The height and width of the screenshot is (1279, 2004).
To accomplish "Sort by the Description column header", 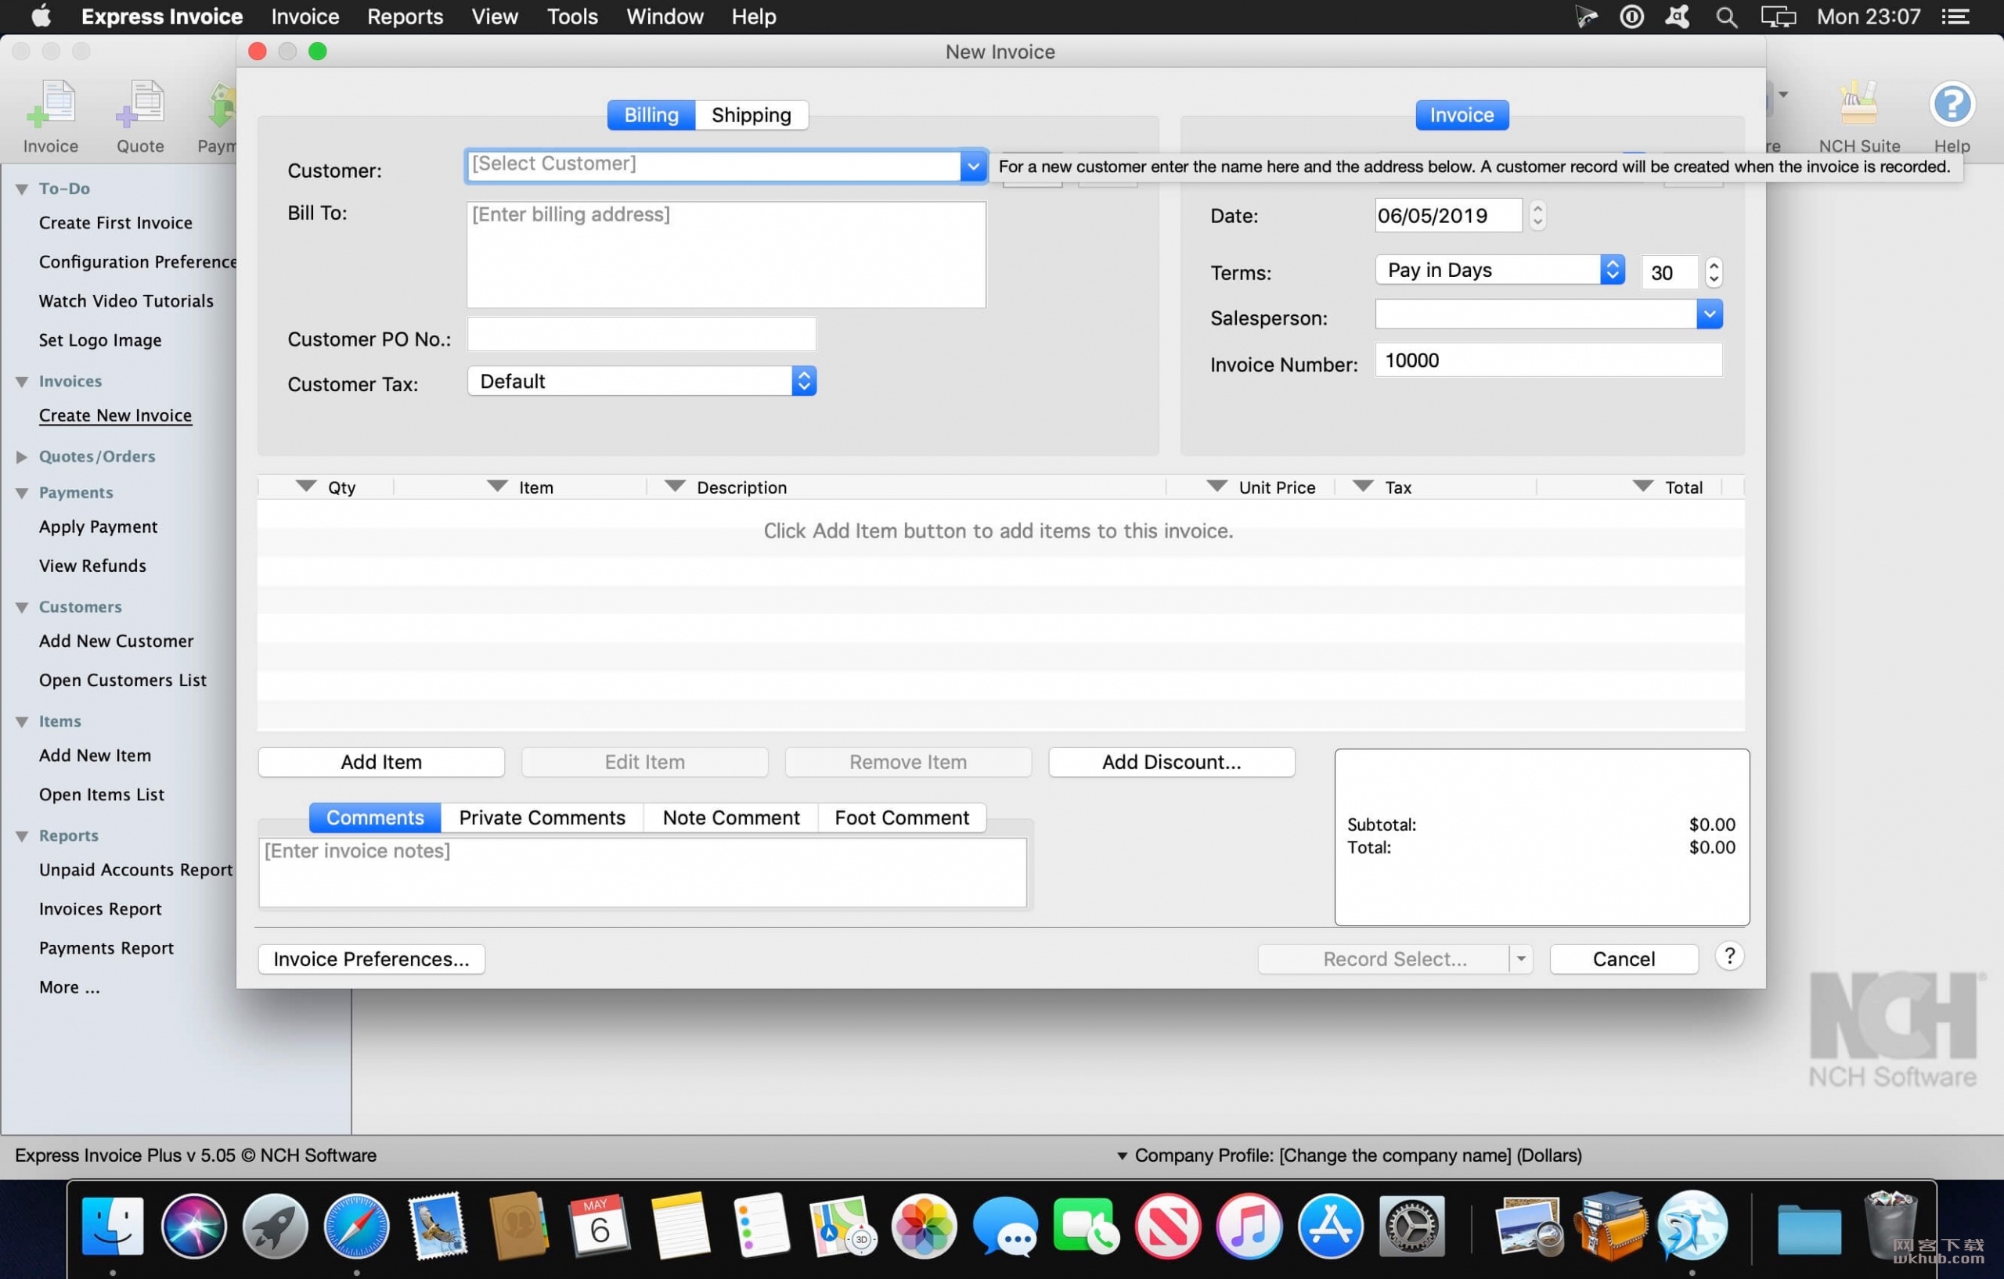I will click(x=906, y=487).
